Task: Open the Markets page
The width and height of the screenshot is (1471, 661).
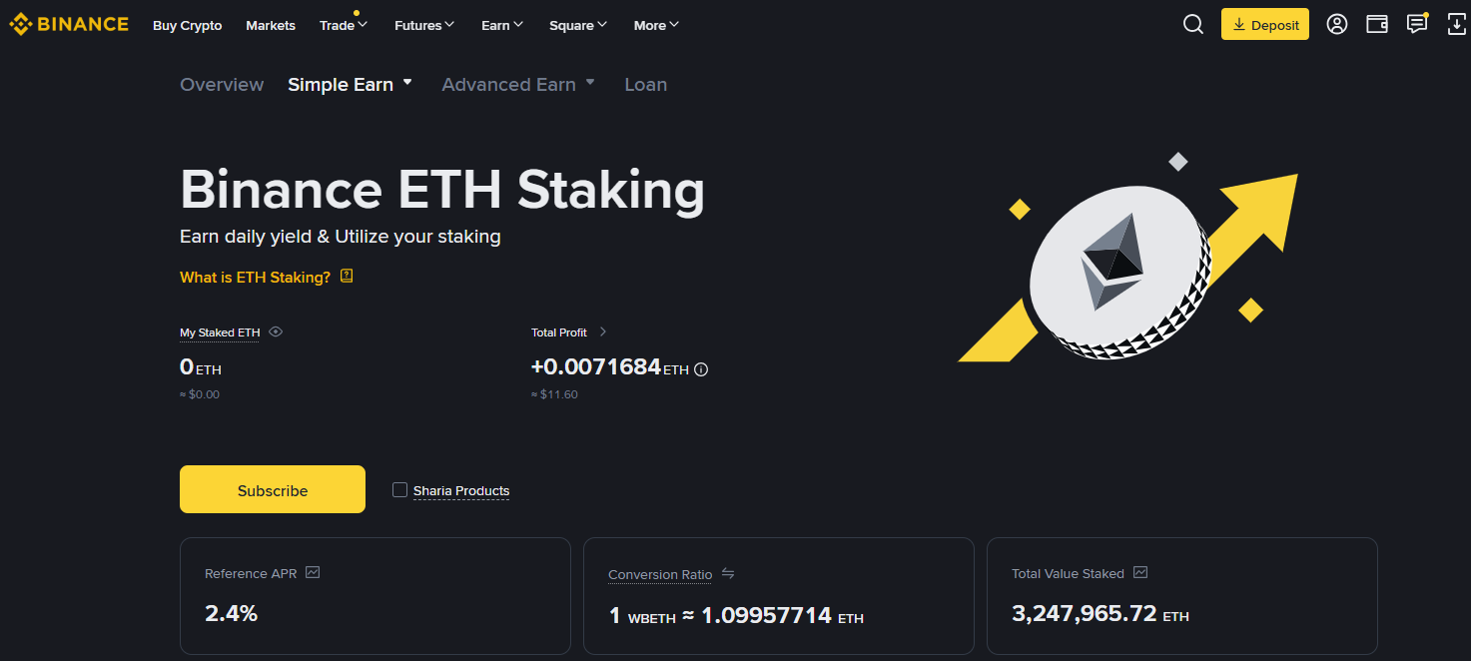Action: [x=271, y=25]
